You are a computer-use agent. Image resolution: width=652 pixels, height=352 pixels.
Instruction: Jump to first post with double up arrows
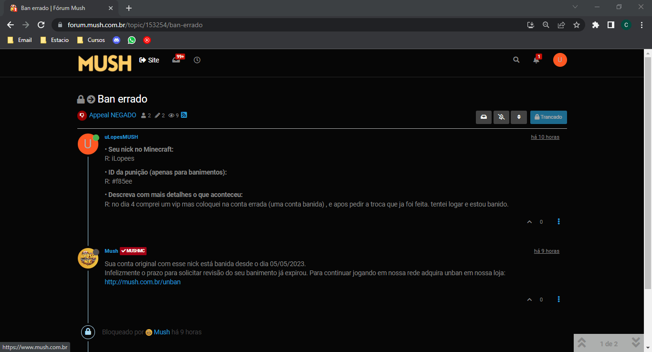tap(581, 343)
